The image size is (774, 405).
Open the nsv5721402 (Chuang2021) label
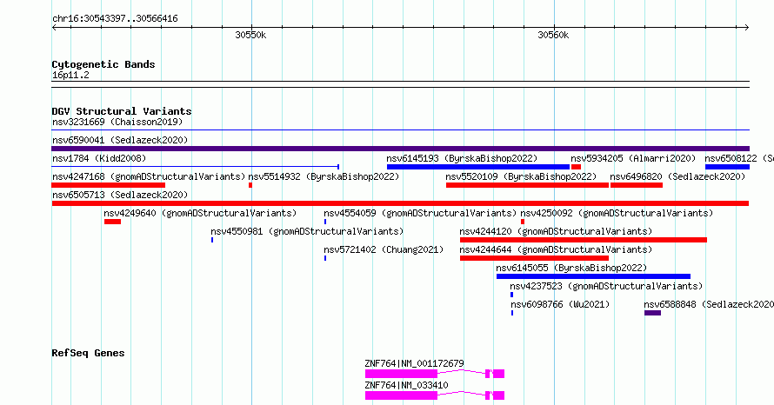click(x=384, y=249)
